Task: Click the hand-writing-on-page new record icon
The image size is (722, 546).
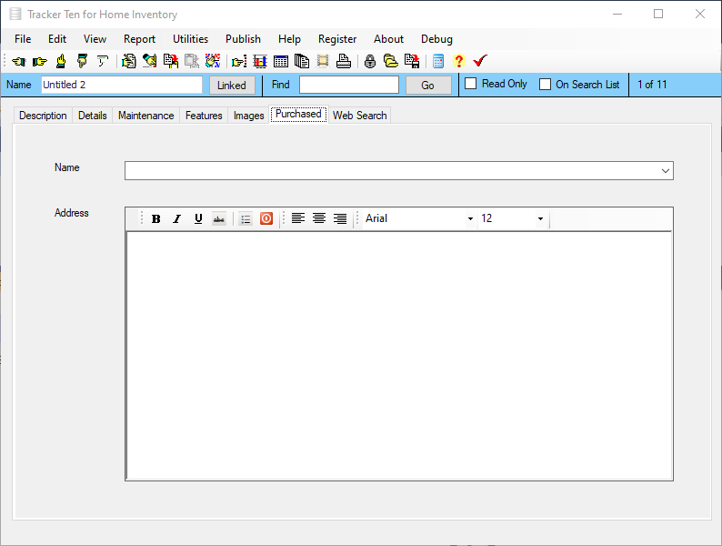Action: [x=128, y=61]
